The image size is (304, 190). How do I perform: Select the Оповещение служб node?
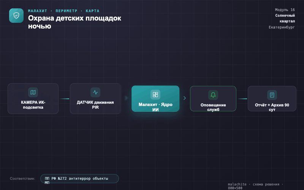pos(213,98)
